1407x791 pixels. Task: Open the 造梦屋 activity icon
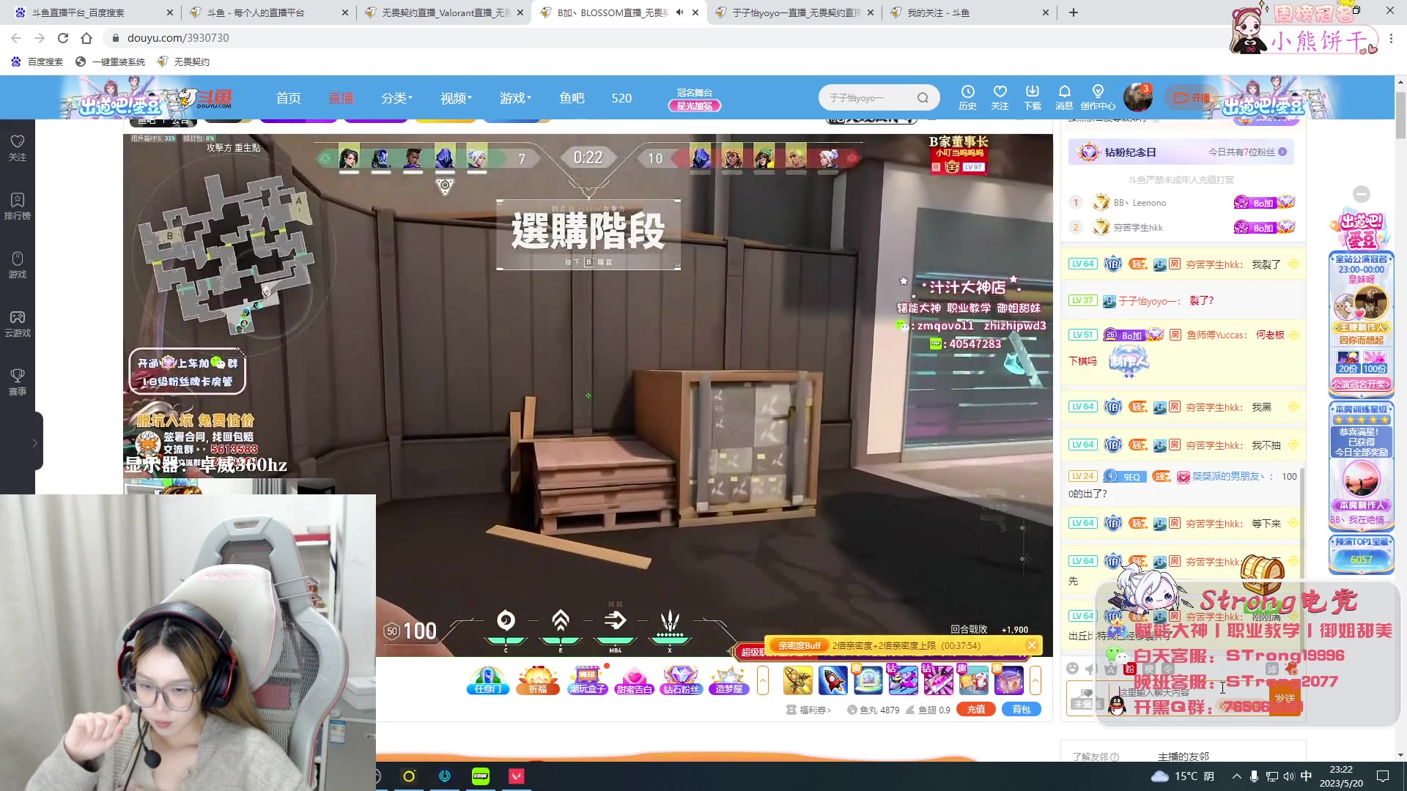tap(728, 680)
